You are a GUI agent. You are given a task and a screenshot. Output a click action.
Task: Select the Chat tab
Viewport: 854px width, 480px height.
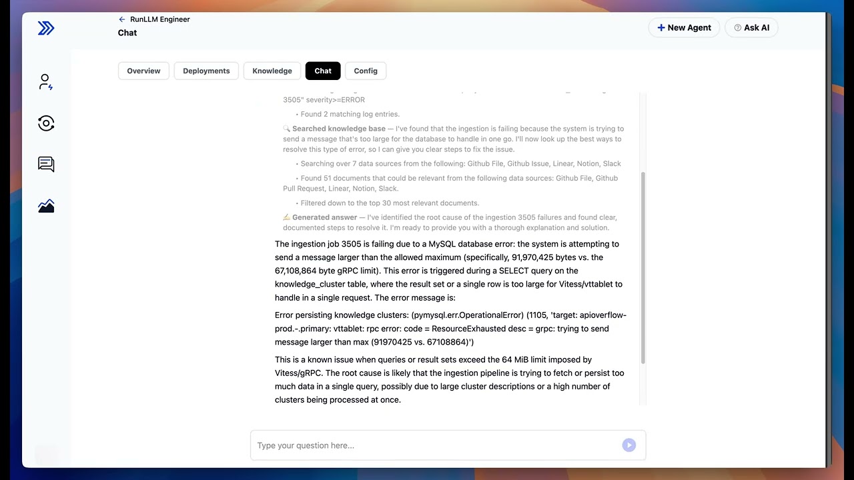point(323,71)
